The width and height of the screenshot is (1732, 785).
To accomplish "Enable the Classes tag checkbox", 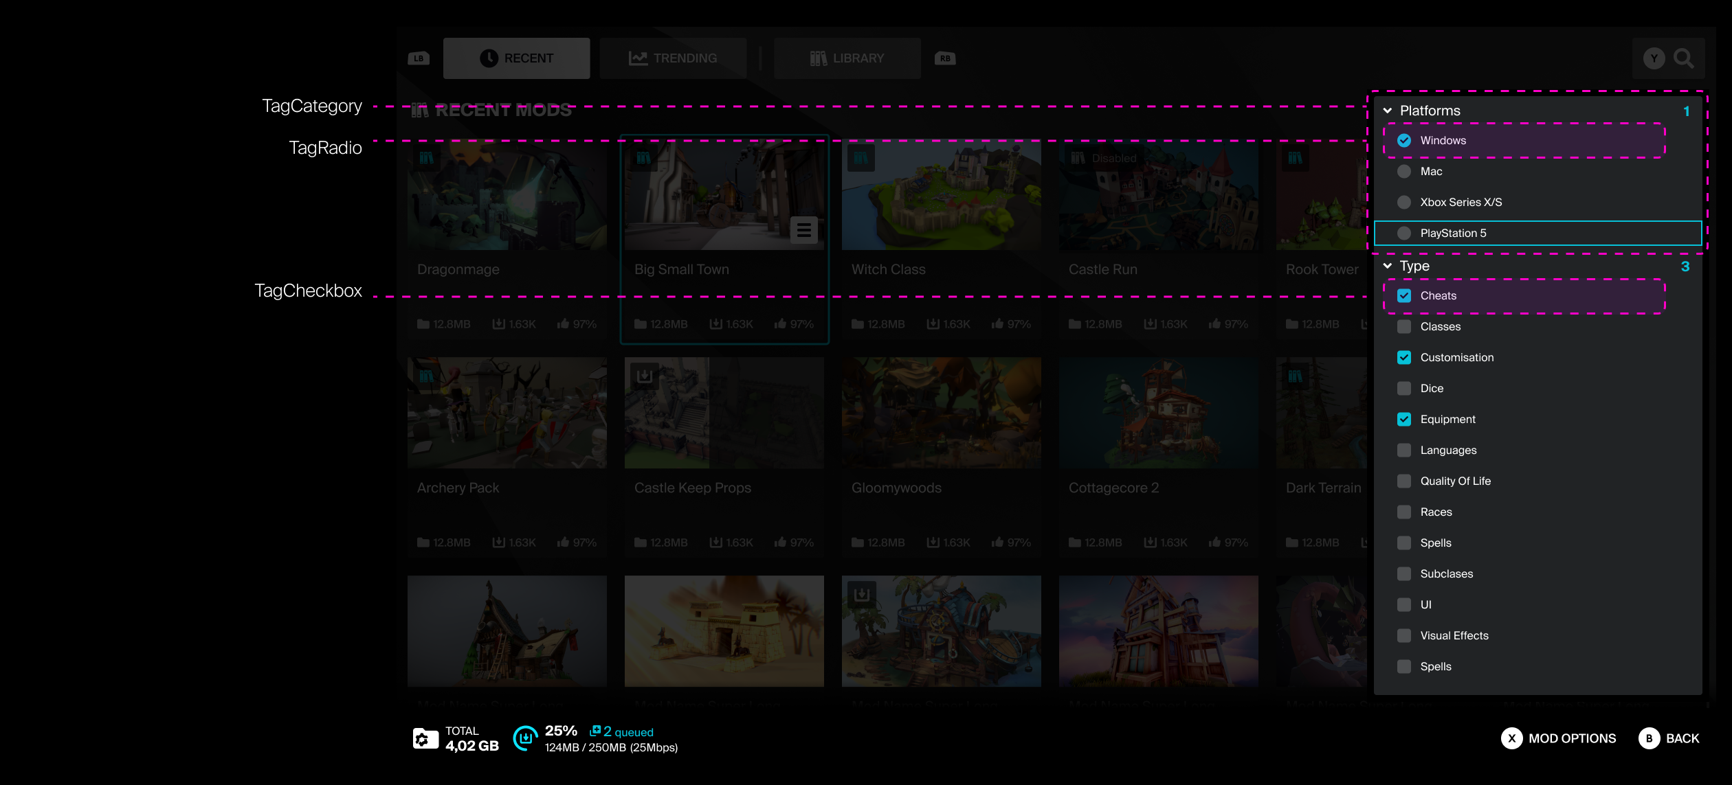I will pyautogui.click(x=1404, y=327).
